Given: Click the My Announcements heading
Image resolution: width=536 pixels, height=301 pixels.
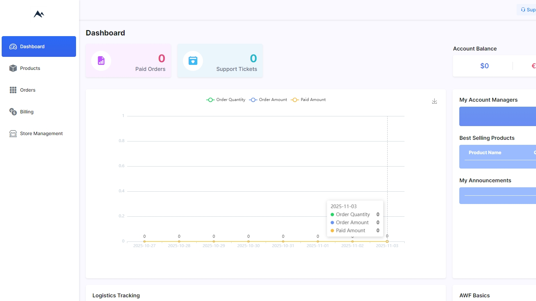Looking at the screenshot, I should [485, 180].
